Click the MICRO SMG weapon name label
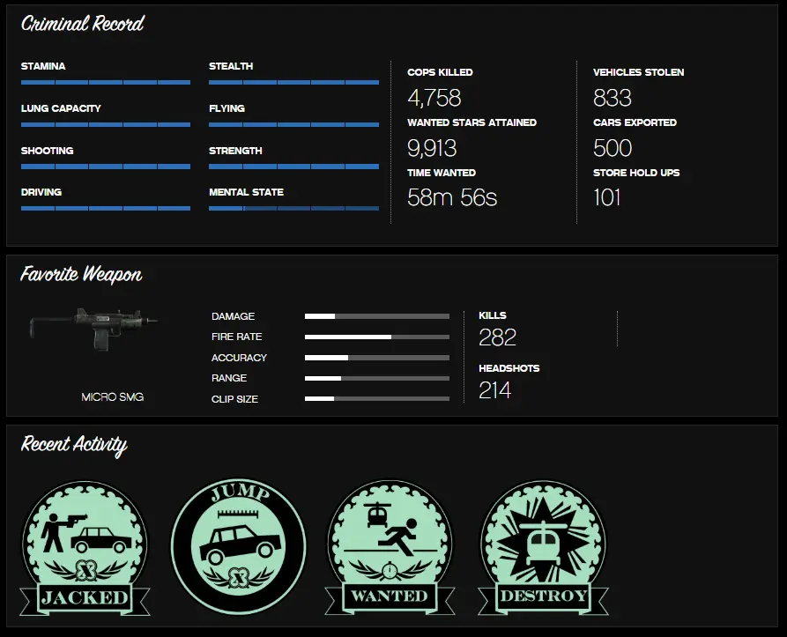The height and width of the screenshot is (637, 787). [x=112, y=397]
